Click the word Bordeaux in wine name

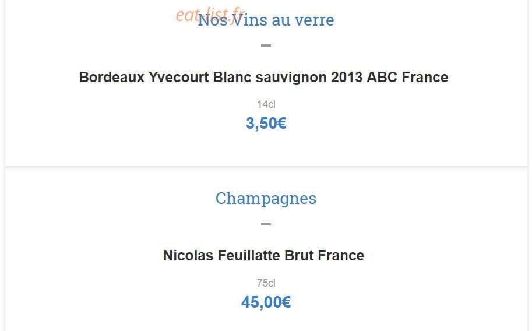(x=112, y=78)
